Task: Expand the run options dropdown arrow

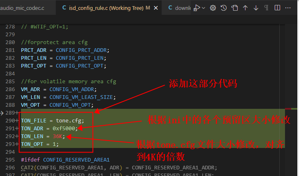Action: 203,8
